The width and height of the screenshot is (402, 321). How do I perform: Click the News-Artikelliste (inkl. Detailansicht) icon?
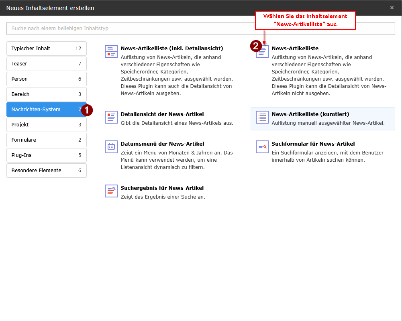111,51
